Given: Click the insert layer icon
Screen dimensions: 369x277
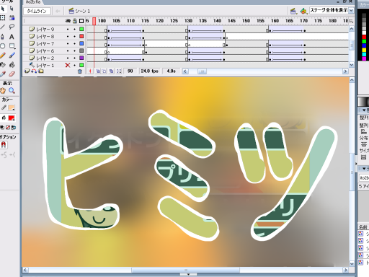Looking at the screenshot, I should tap(27, 71).
